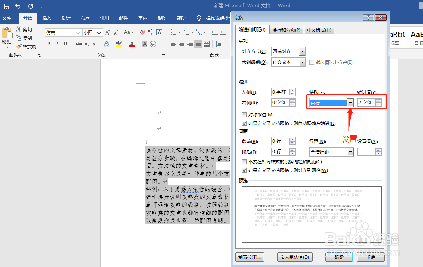Activate the 格式刷 format painter
423x267 pixels.
coord(26,47)
